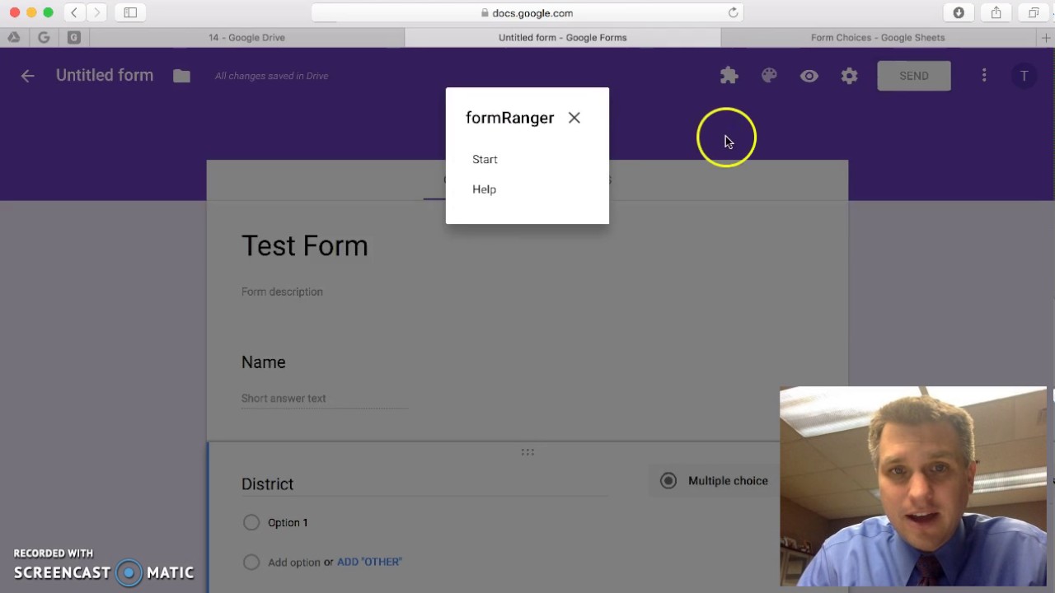
Task: Close the formRanger popup
Action: pos(574,118)
